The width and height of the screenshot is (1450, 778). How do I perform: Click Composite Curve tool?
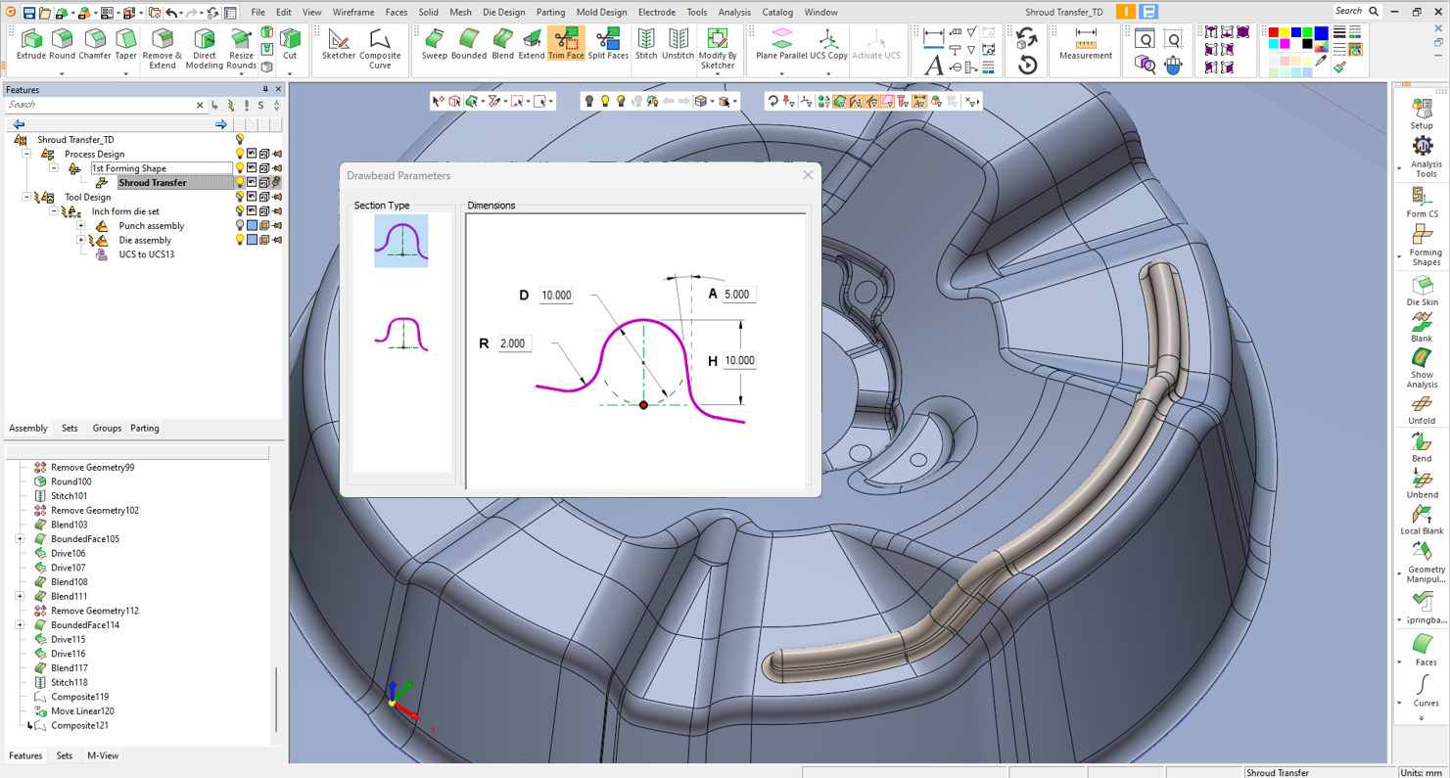(x=380, y=49)
